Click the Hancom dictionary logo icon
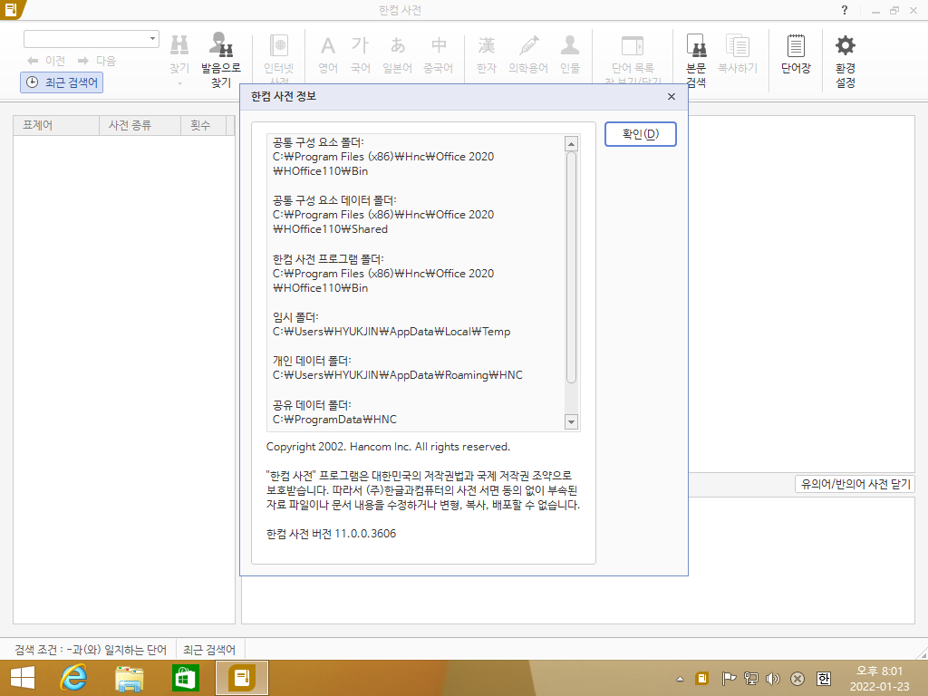 12,9
